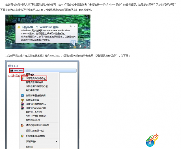Close the Windows service warning balloon
The width and height of the screenshot is (181, 149).
click(x=74, y=26)
